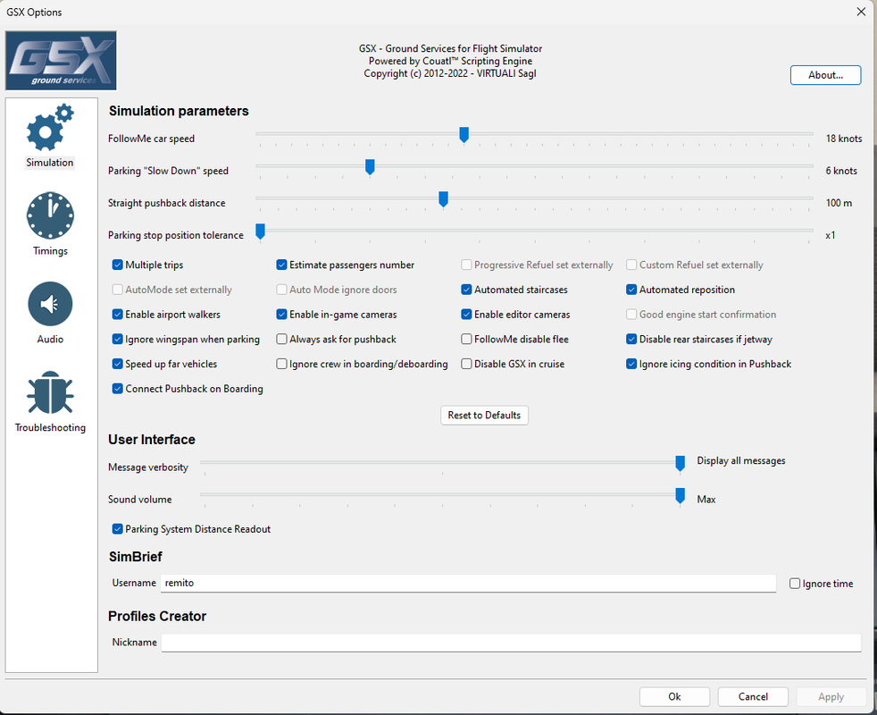Viewport: 877px width, 715px height.
Task: Click the Straight pushback distance slider handle
Action: [x=443, y=198]
